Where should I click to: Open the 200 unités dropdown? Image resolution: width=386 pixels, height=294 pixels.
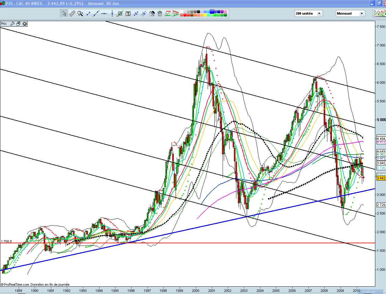[319, 13]
